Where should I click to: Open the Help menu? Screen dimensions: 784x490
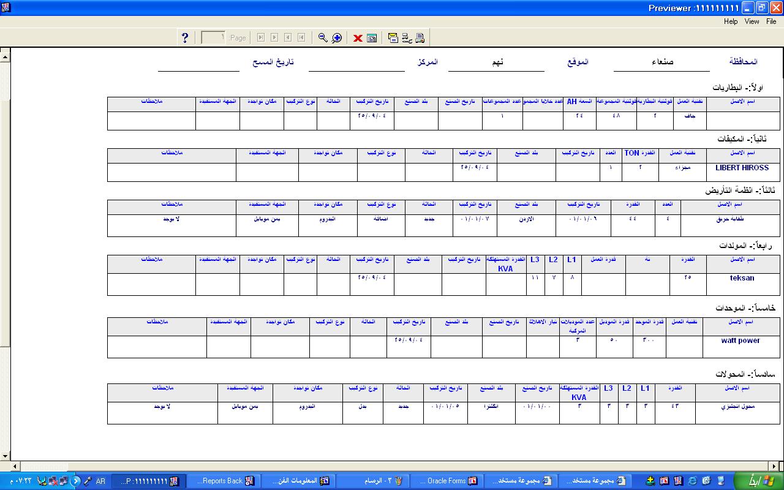point(731,21)
